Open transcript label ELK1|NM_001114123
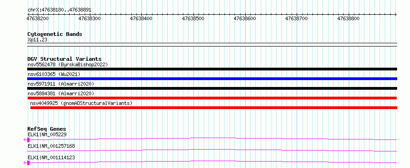This screenshot has height=168, width=410. coord(51,157)
